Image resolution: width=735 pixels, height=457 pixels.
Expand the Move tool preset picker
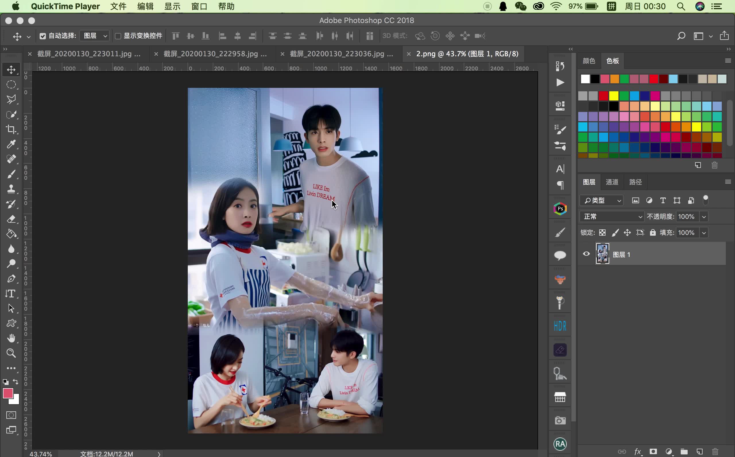coord(29,37)
